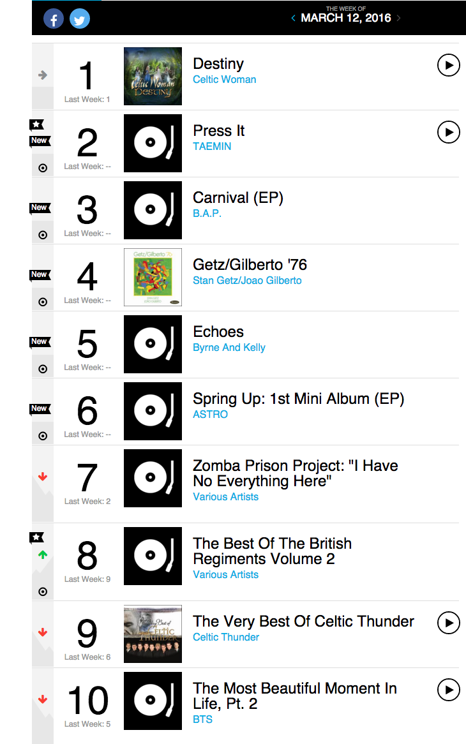Click the circle dot icon under rank 3
466x744 pixels.
click(43, 235)
